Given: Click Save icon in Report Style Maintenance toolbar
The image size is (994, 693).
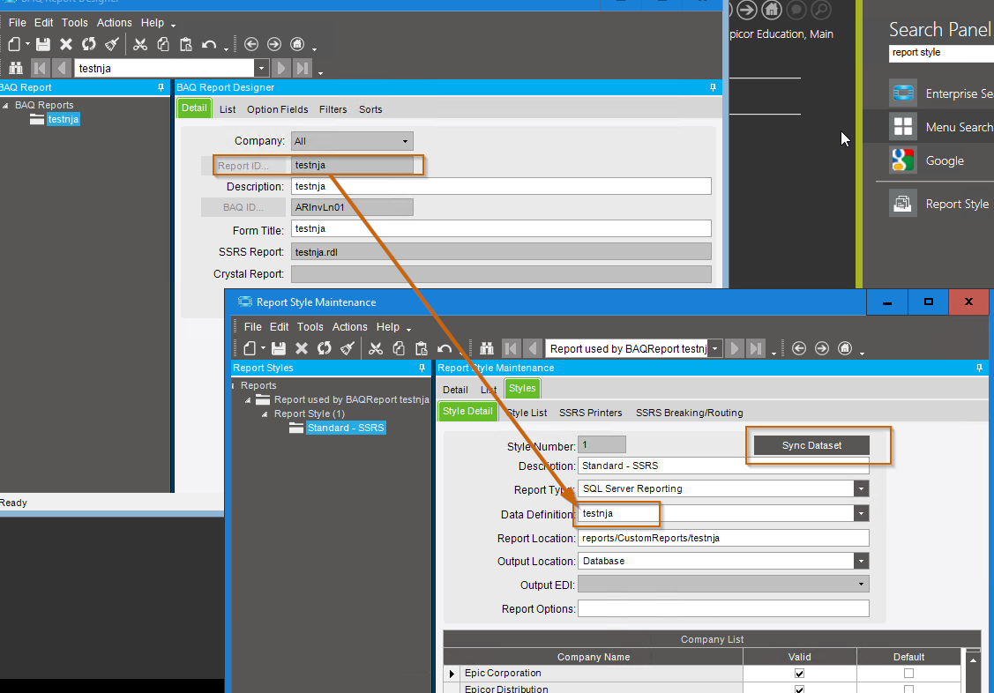Looking at the screenshot, I should coord(279,348).
